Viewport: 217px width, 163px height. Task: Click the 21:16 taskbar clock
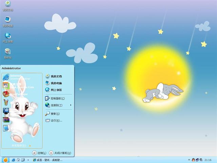click(208, 160)
